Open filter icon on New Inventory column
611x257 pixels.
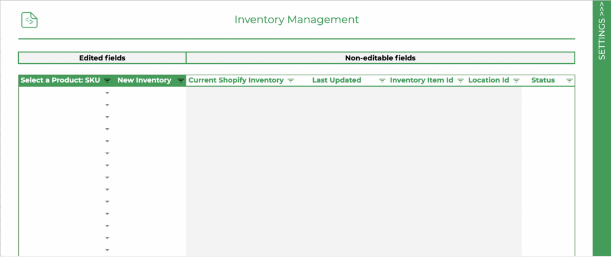pyautogui.click(x=181, y=81)
